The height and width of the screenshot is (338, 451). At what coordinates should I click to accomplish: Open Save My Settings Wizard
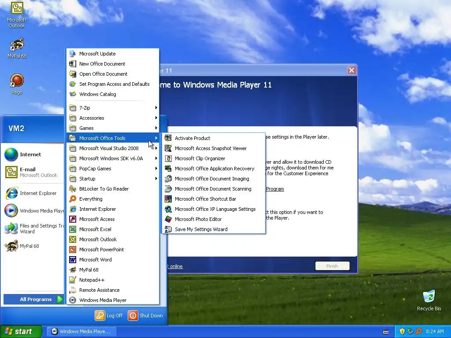coord(214,229)
